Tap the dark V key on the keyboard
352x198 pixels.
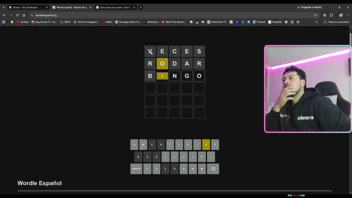174,169
